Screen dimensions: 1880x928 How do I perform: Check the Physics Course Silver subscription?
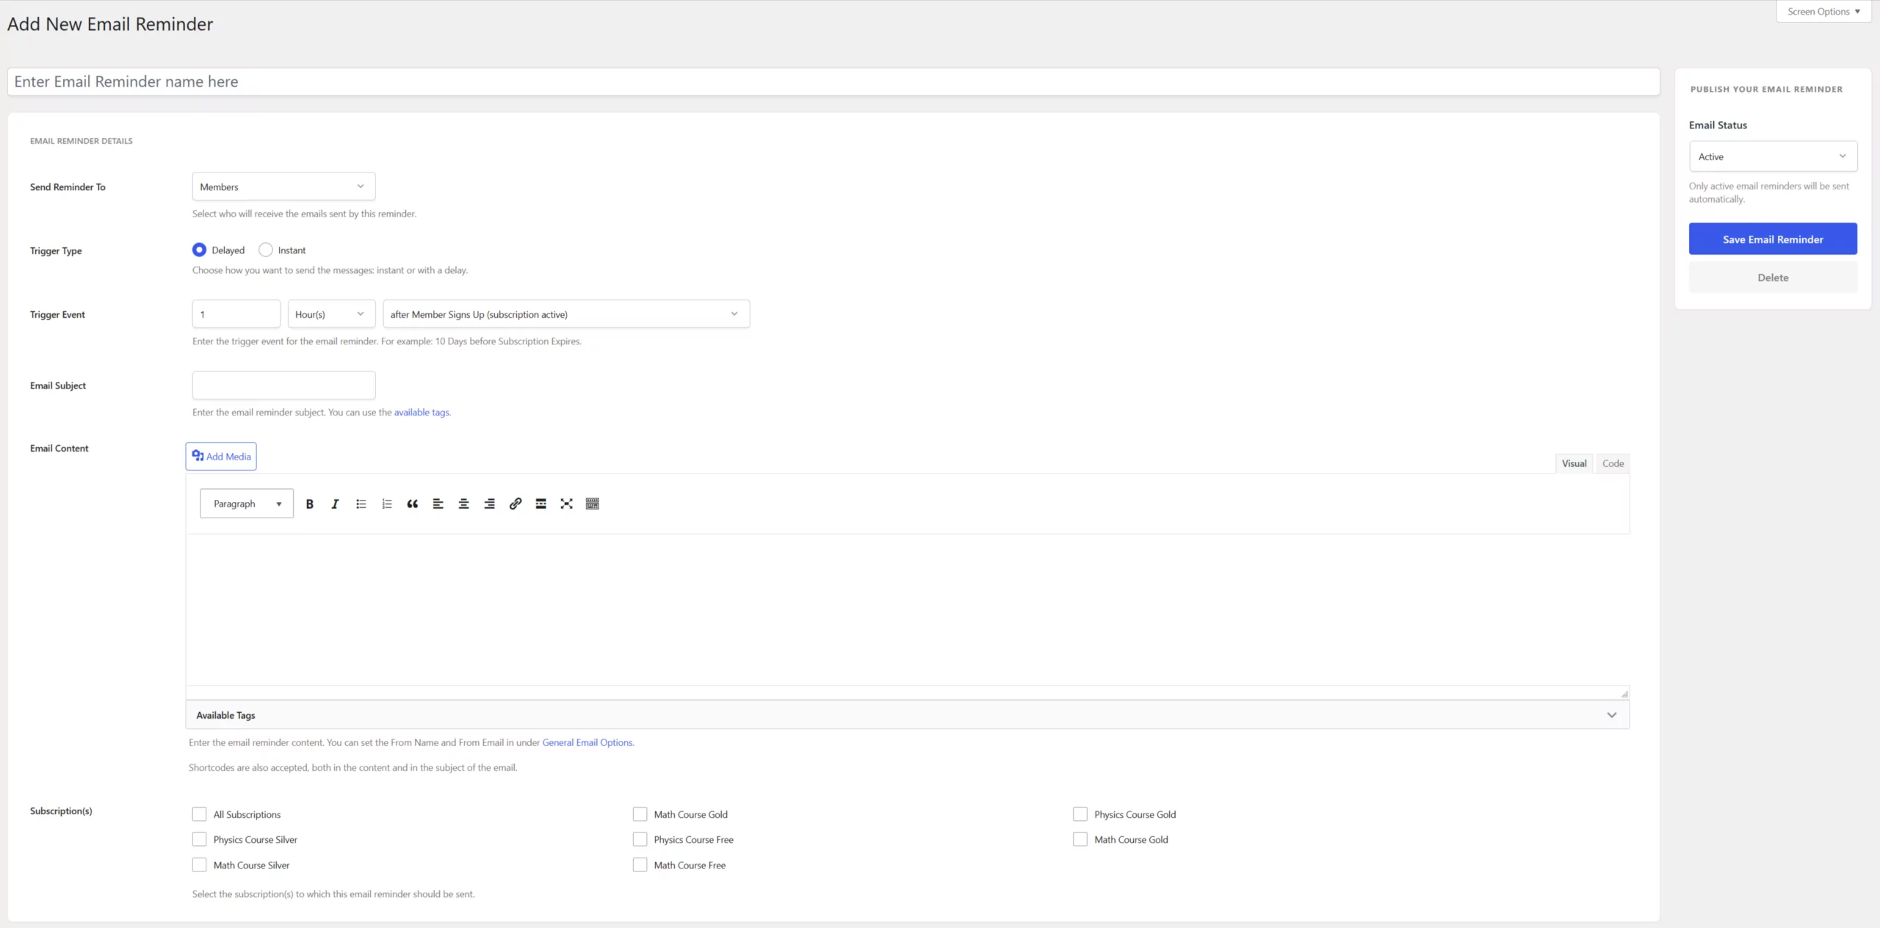199,839
